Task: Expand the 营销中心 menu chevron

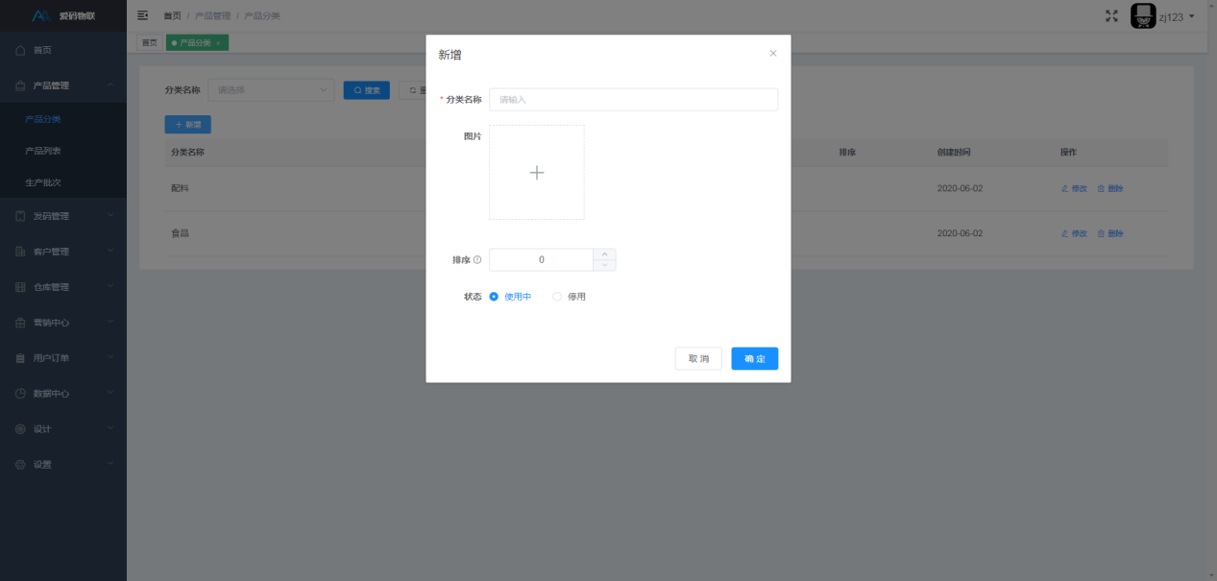Action: [110, 323]
